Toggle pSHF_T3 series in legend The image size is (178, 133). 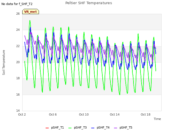pyautogui.click(x=78, y=127)
